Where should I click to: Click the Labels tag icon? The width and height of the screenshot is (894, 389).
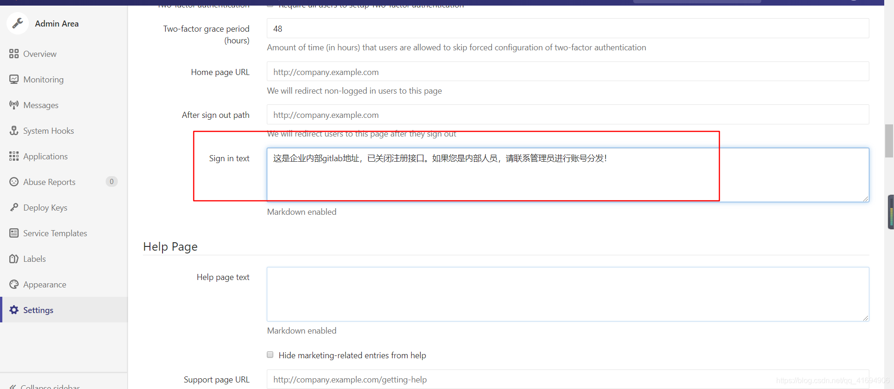[14, 259]
